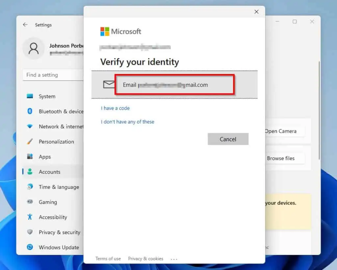The height and width of the screenshot is (270, 337).
Task: Open the Privacy & cookies link
Action: (x=145, y=258)
